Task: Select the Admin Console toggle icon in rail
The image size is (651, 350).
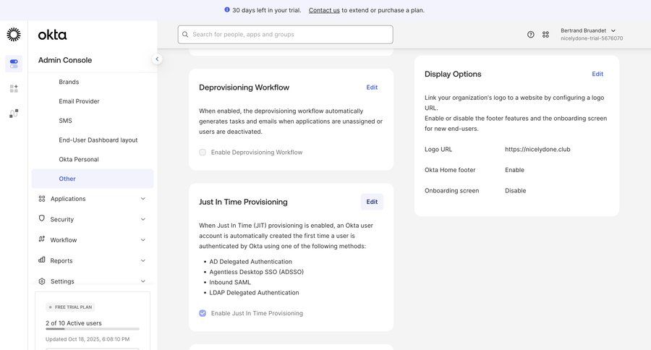Action: point(14,64)
